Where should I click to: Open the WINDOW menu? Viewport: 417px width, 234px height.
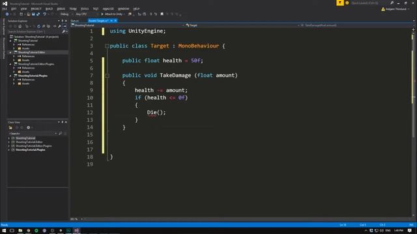pyautogui.click(x=123, y=8)
